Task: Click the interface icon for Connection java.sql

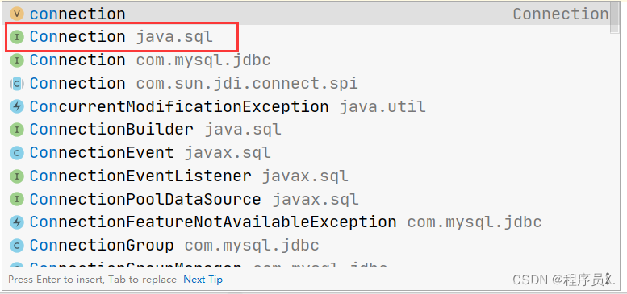Action: point(16,37)
